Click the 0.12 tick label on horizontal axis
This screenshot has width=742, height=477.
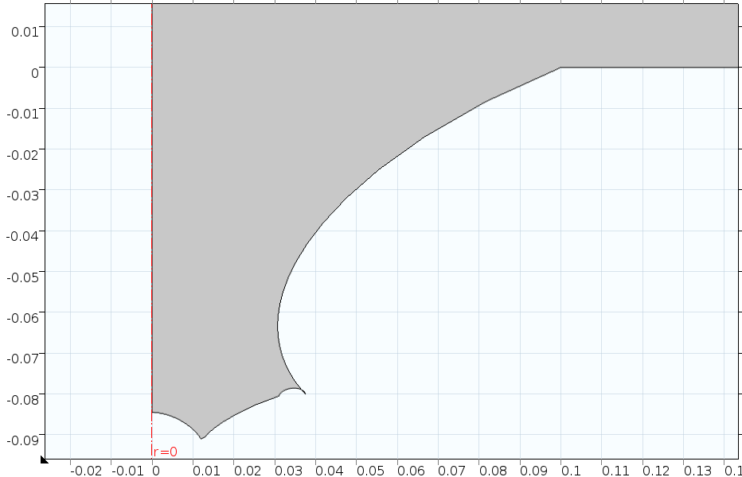coord(656,471)
